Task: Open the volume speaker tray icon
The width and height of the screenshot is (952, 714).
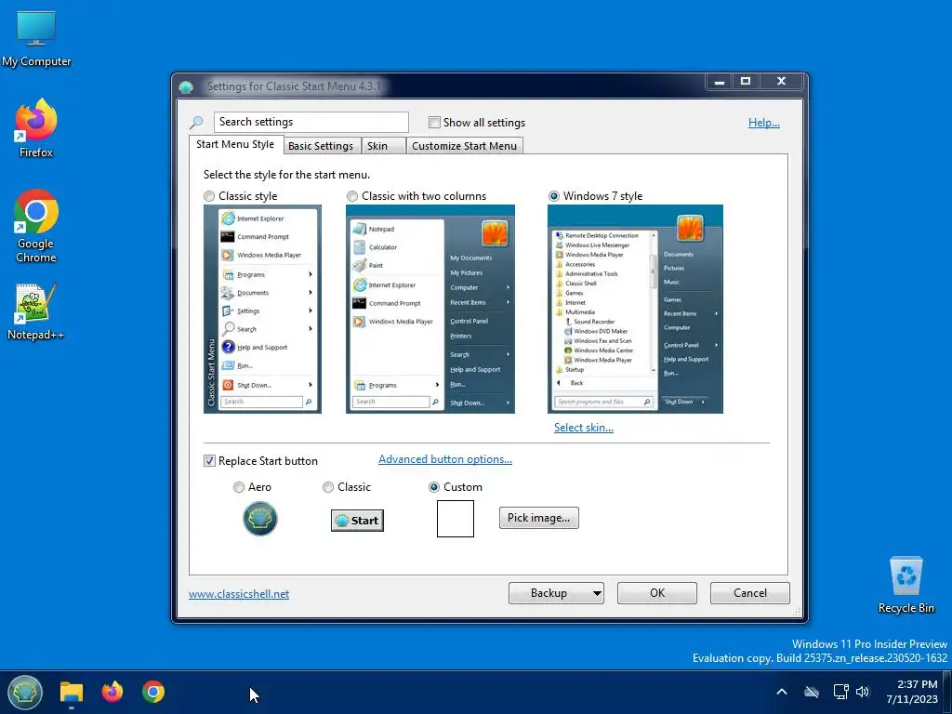Action: pos(863,692)
